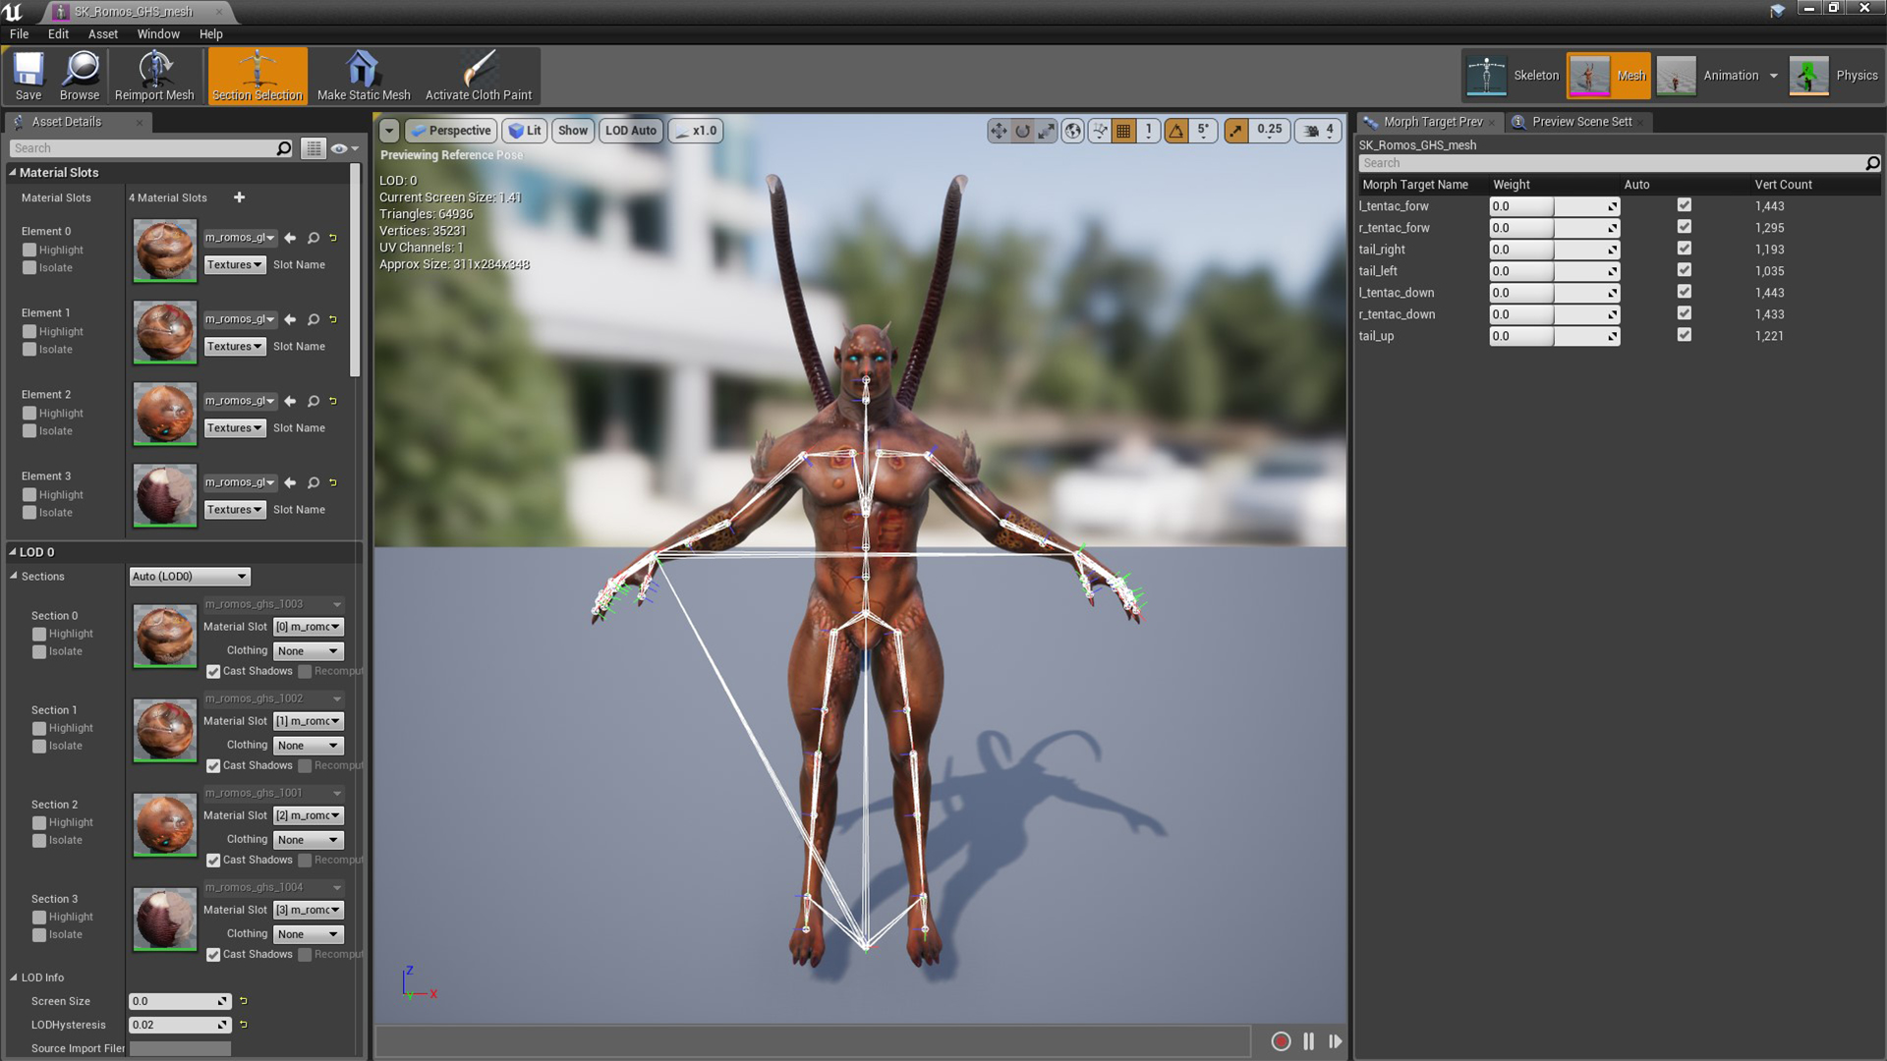Uncheck Cast Shadows for Section 0
The width and height of the screenshot is (1887, 1061).
[213, 672]
